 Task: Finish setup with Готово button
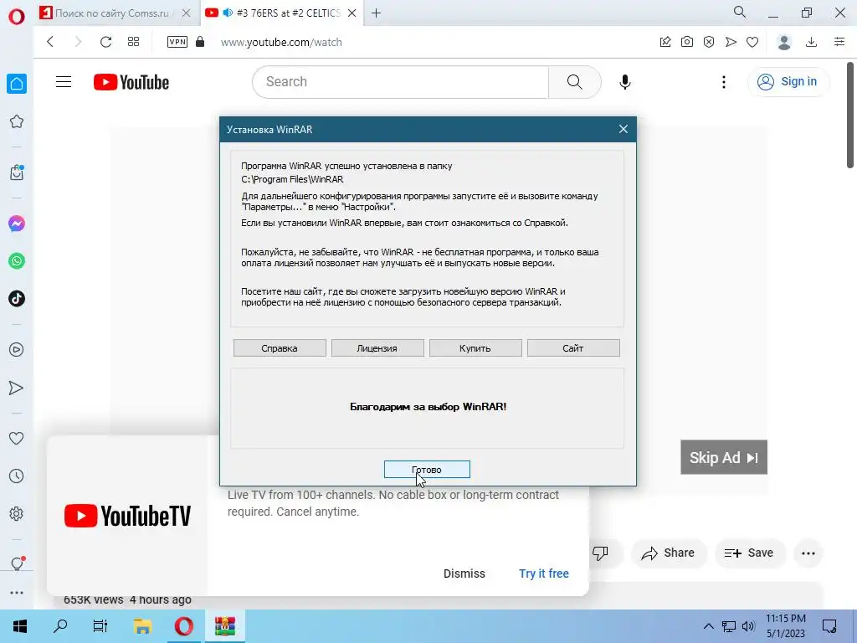pos(426,470)
